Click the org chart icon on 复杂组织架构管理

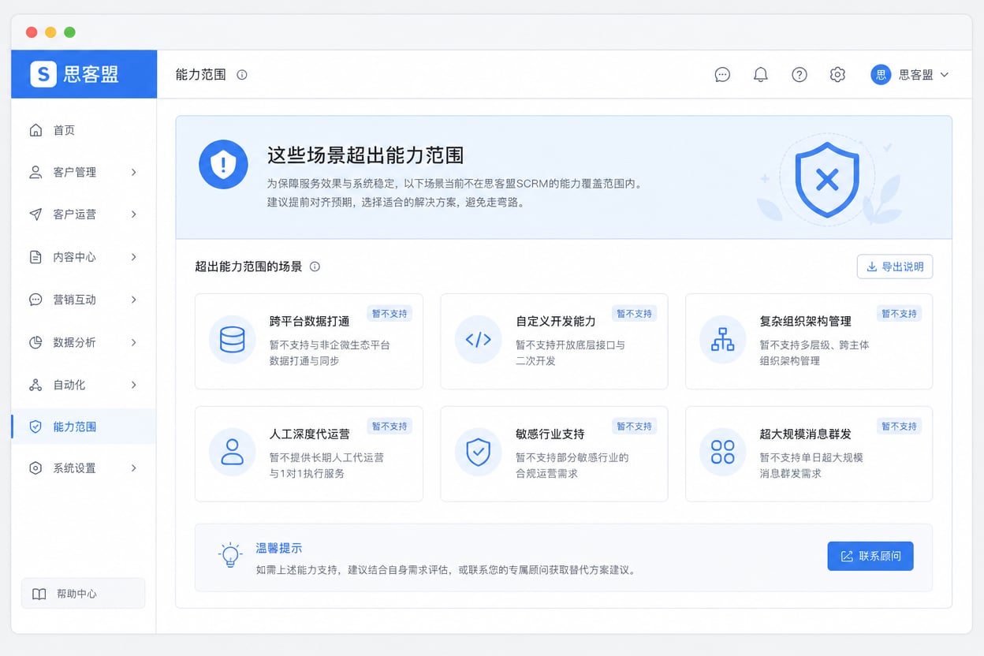723,340
